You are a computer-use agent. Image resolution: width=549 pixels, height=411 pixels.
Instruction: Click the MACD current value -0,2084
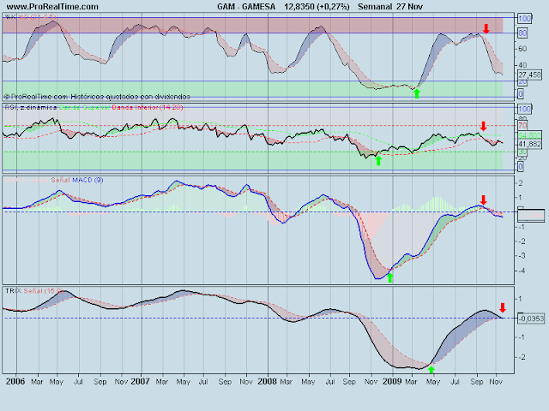pos(531,215)
